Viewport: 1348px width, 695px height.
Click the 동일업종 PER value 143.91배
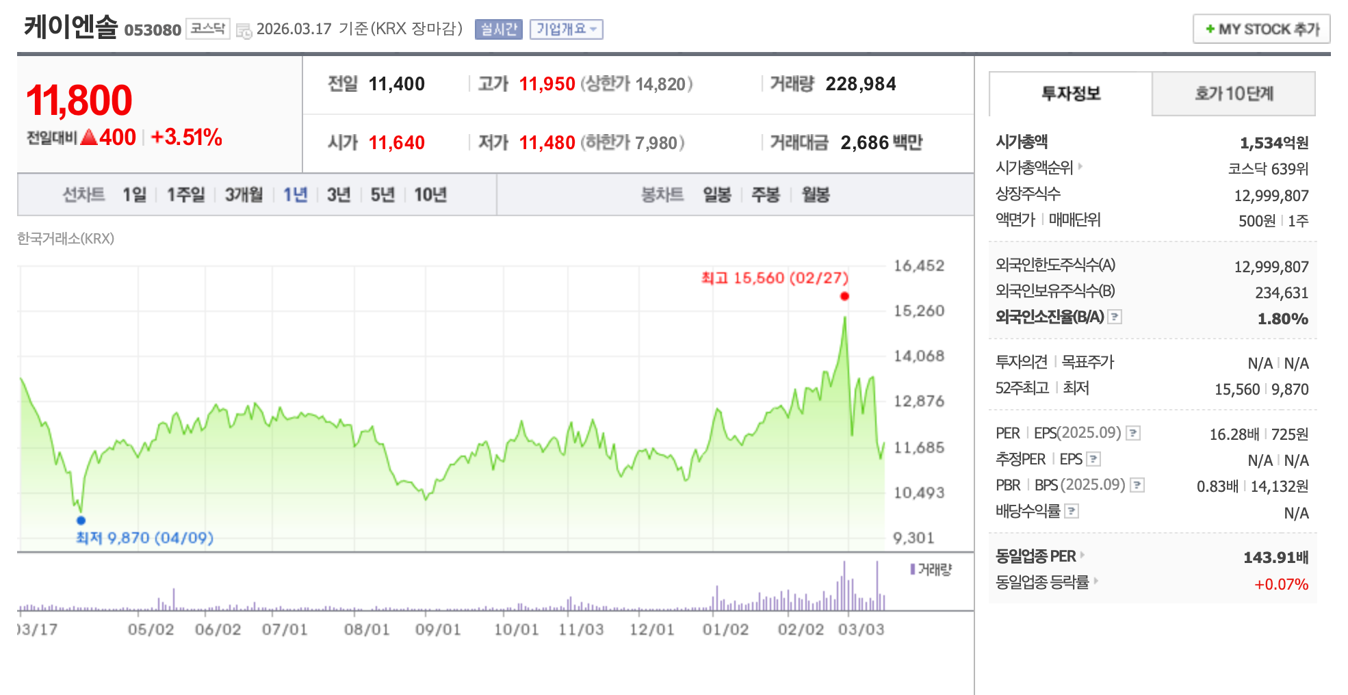(1276, 558)
